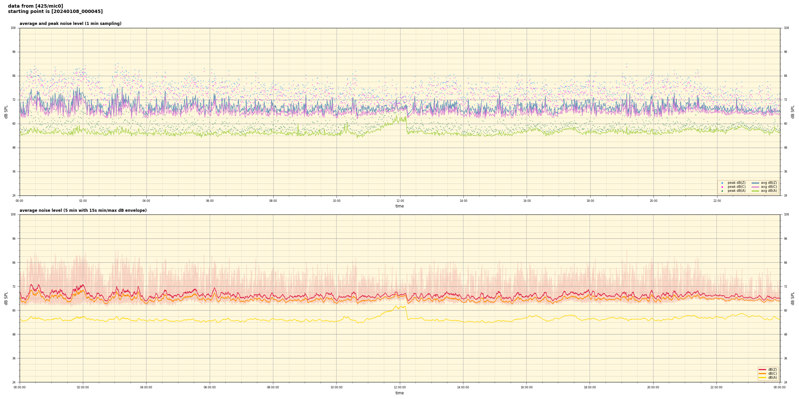The image size is (799, 399).
Task: Click the peak dB(C) legend marker
Action: click(x=722, y=187)
